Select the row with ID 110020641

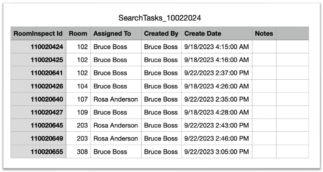[x=47, y=73]
